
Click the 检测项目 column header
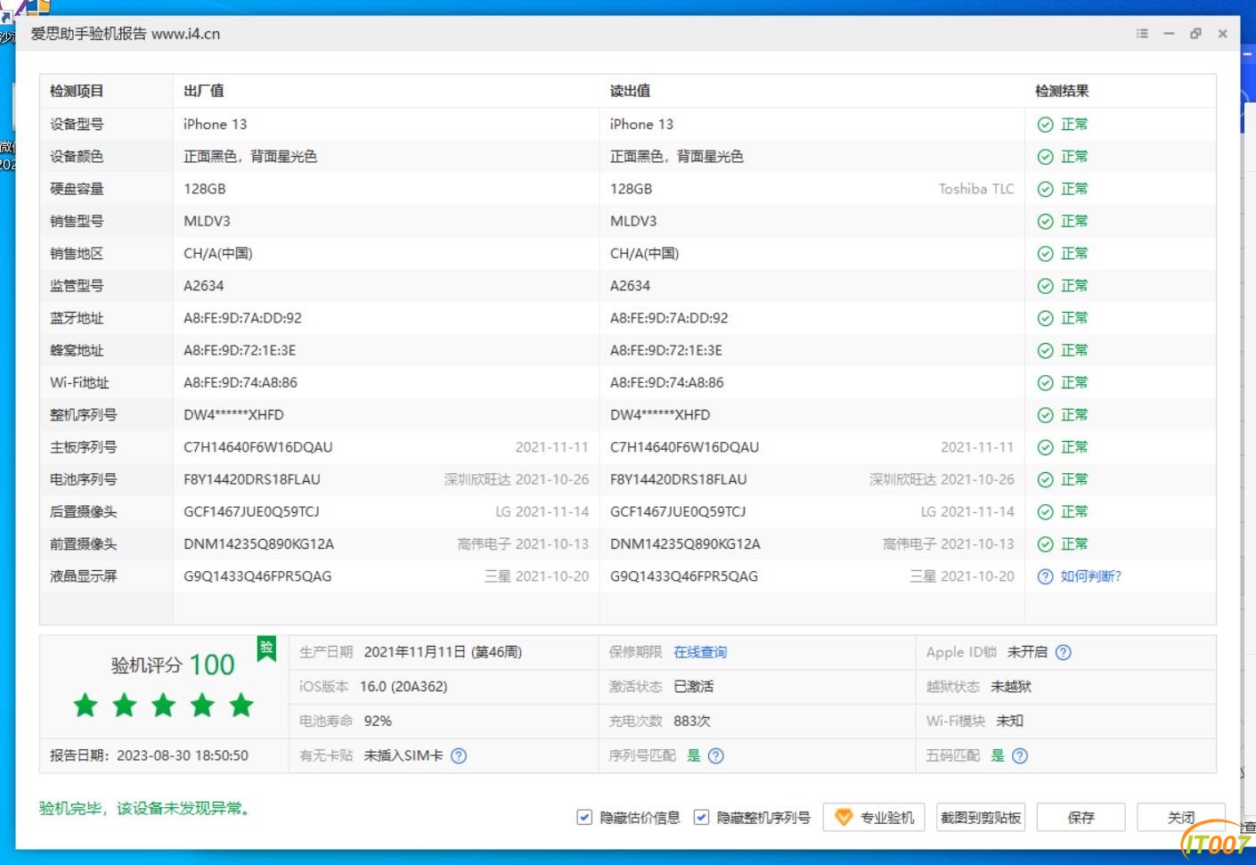point(77,91)
